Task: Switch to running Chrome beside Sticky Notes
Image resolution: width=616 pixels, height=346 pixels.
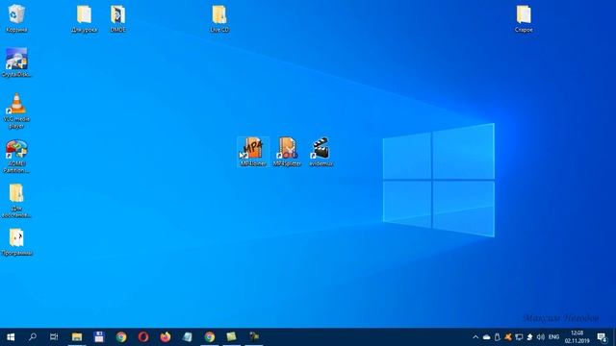Action: (x=210, y=337)
